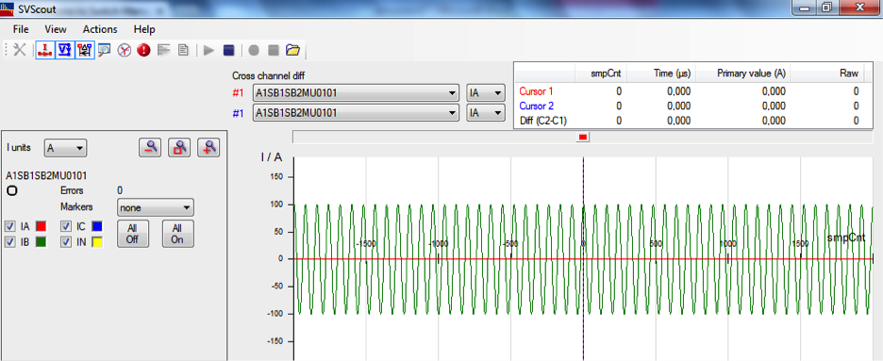Open first A1SB1SB2MU0101 cross channel dropdown
This screenshot has width=883, height=361.
355,93
